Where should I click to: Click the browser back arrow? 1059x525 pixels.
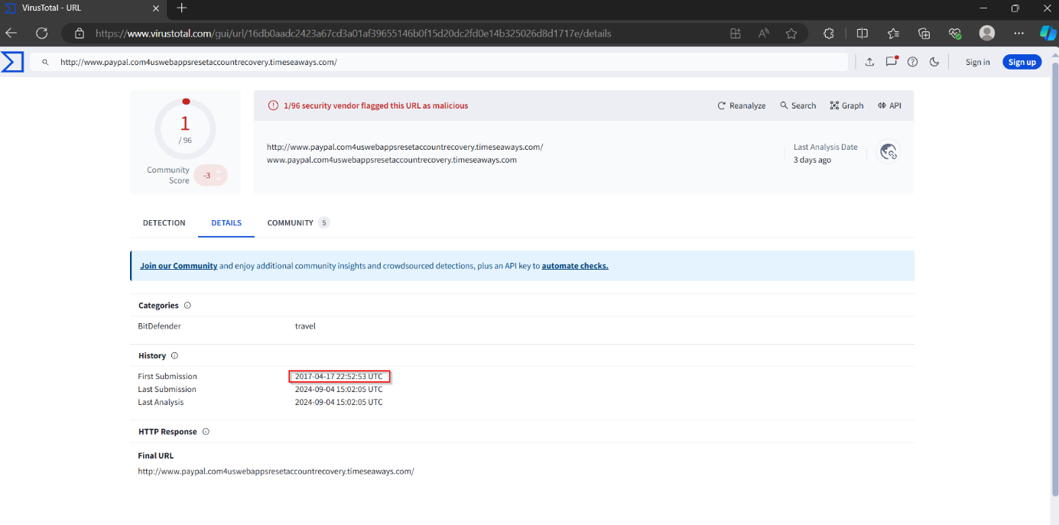click(x=11, y=34)
